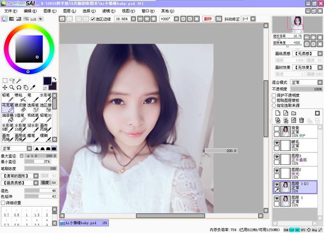The height and width of the screenshot is (233, 324).
Task: Click undo arrow in top toolbar
Action: (62, 19)
